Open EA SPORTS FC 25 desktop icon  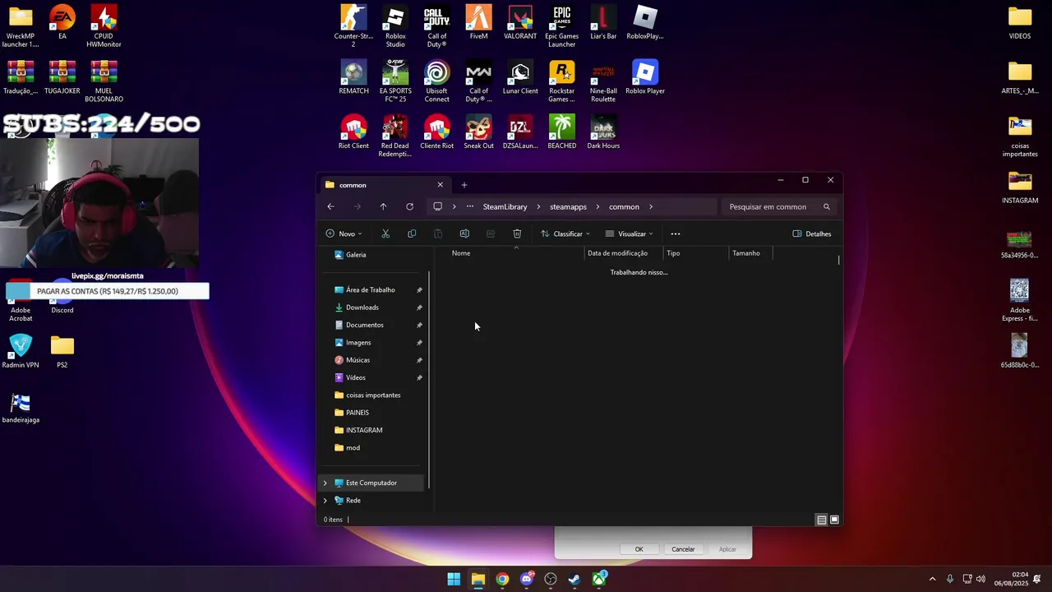click(395, 81)
